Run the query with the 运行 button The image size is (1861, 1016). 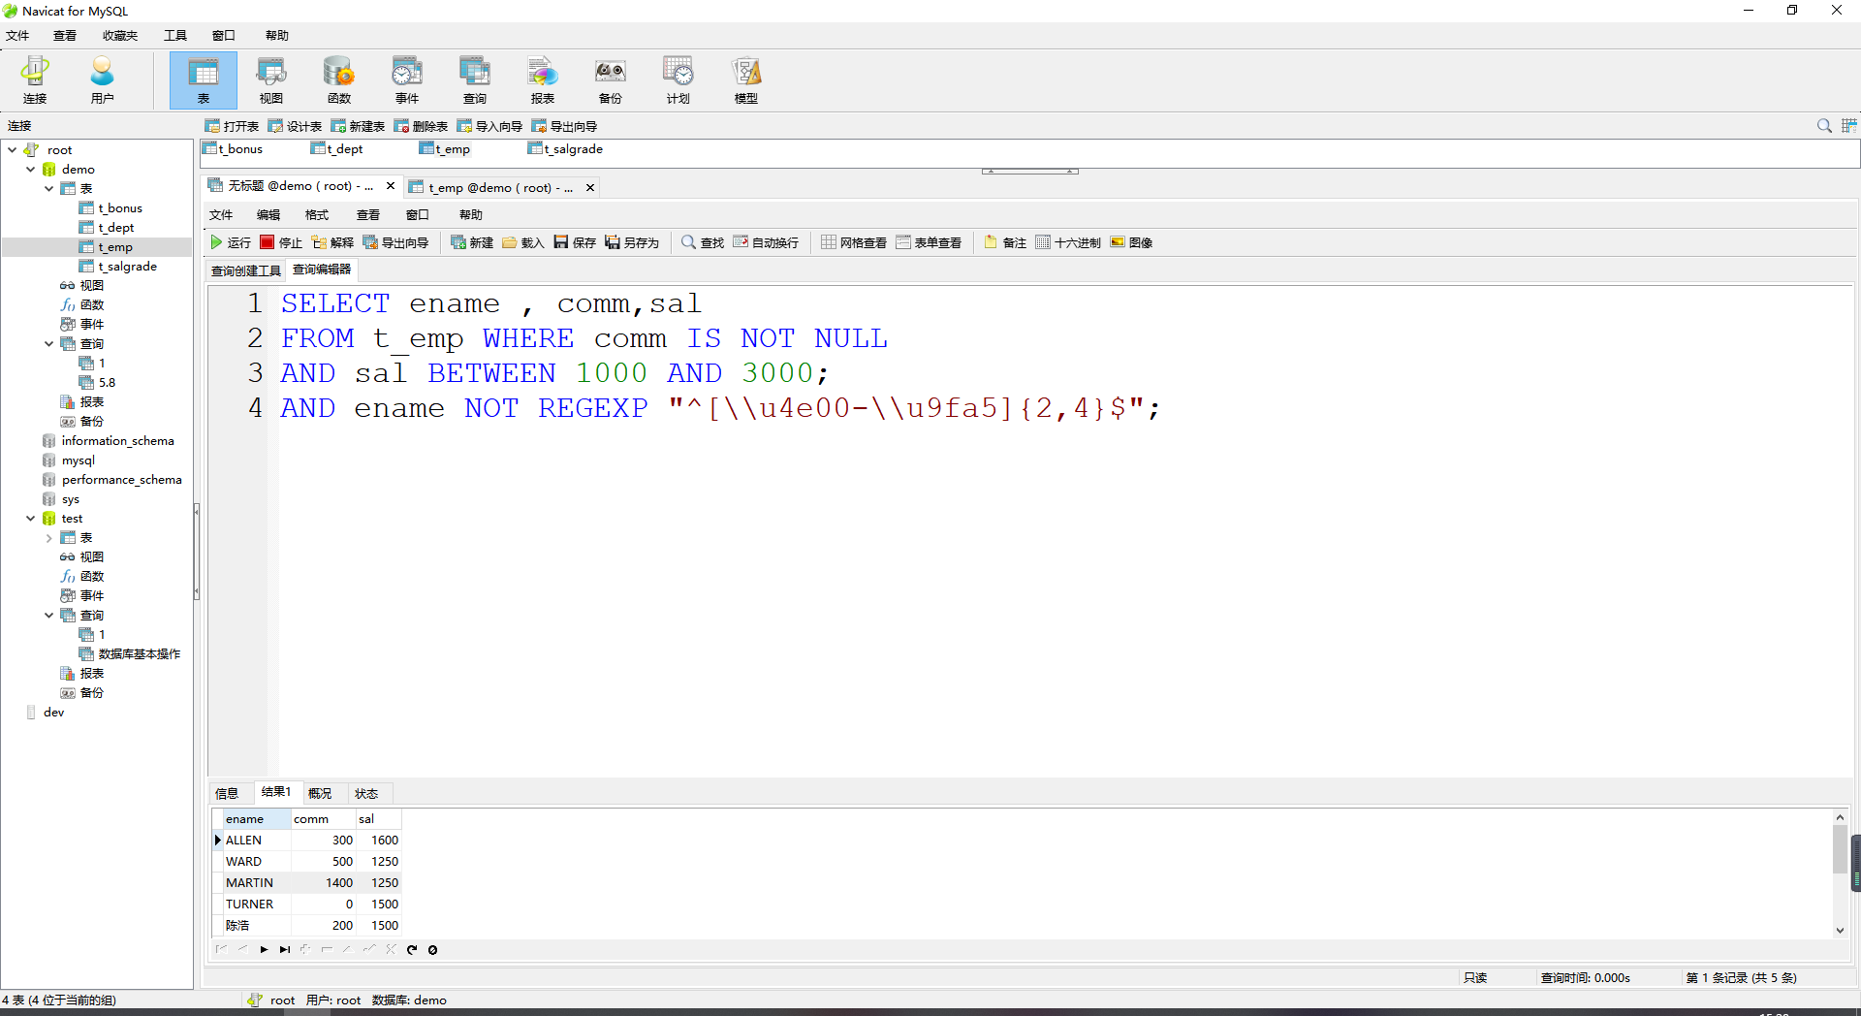tap(231, 242)
